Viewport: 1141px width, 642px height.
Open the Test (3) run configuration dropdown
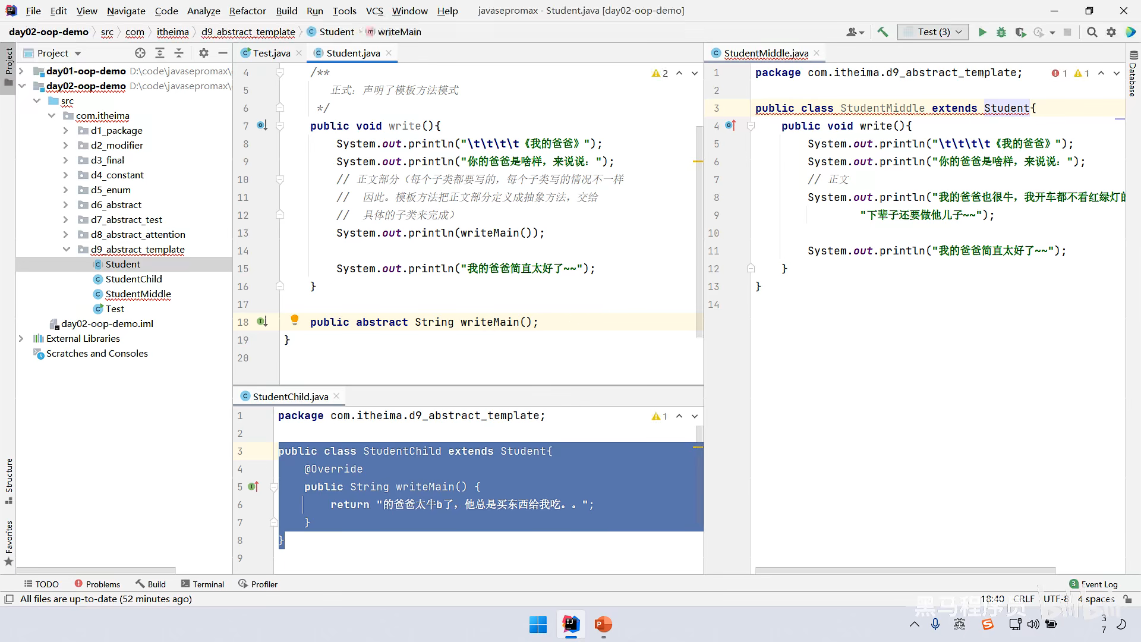[933, 32]
